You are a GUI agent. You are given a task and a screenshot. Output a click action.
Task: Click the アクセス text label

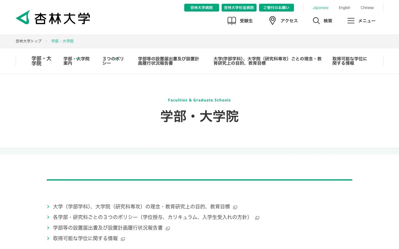289,21
